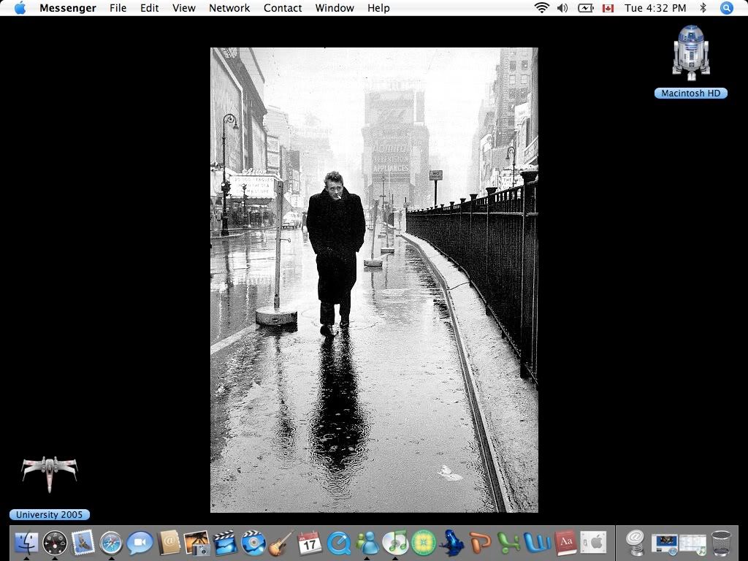
Task: Launch PowerPoint from the dock
Action: point(480,543)
